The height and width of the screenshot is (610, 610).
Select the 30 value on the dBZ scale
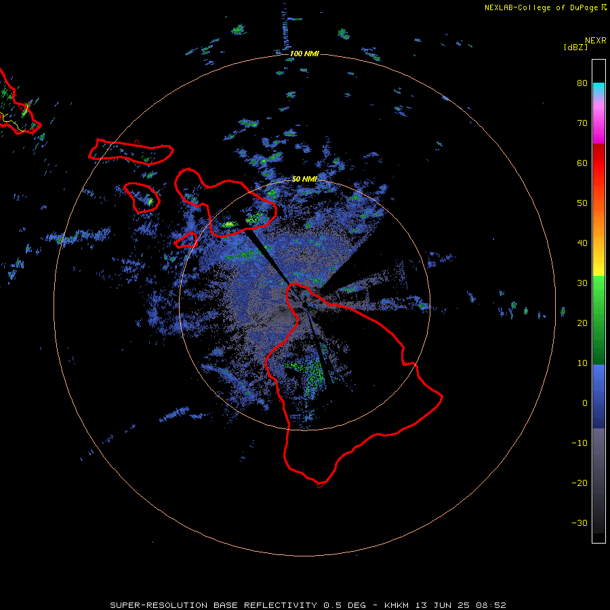click(x=582, y=283)
